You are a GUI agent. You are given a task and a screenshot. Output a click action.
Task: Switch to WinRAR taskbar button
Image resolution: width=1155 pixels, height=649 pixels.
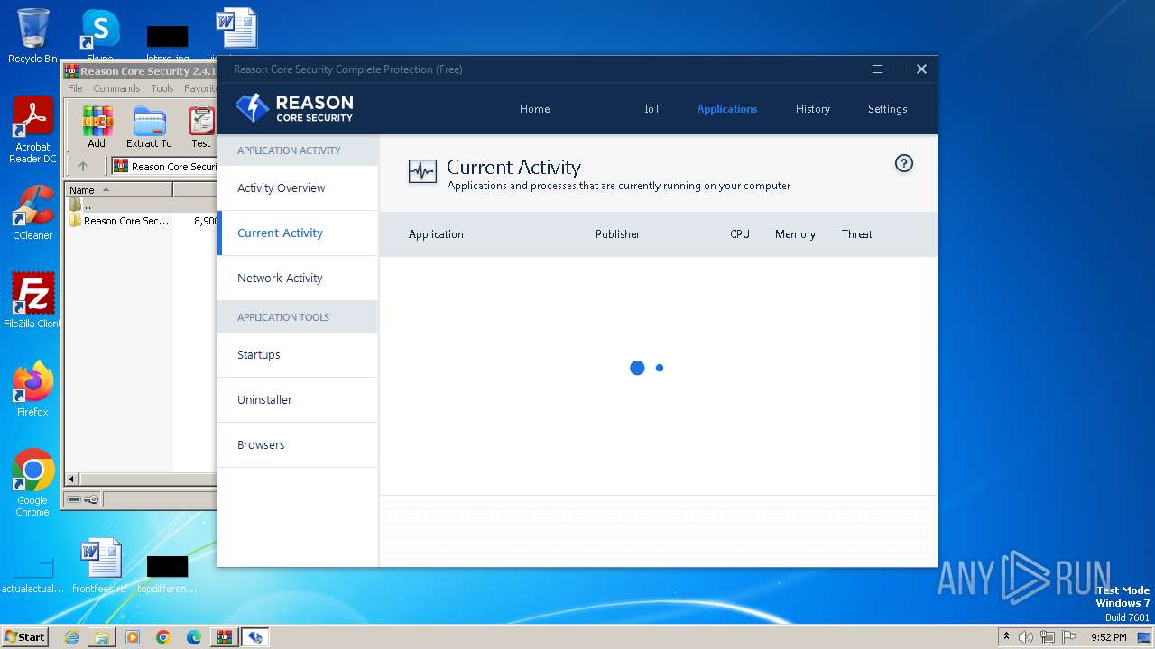click(224, 637)
